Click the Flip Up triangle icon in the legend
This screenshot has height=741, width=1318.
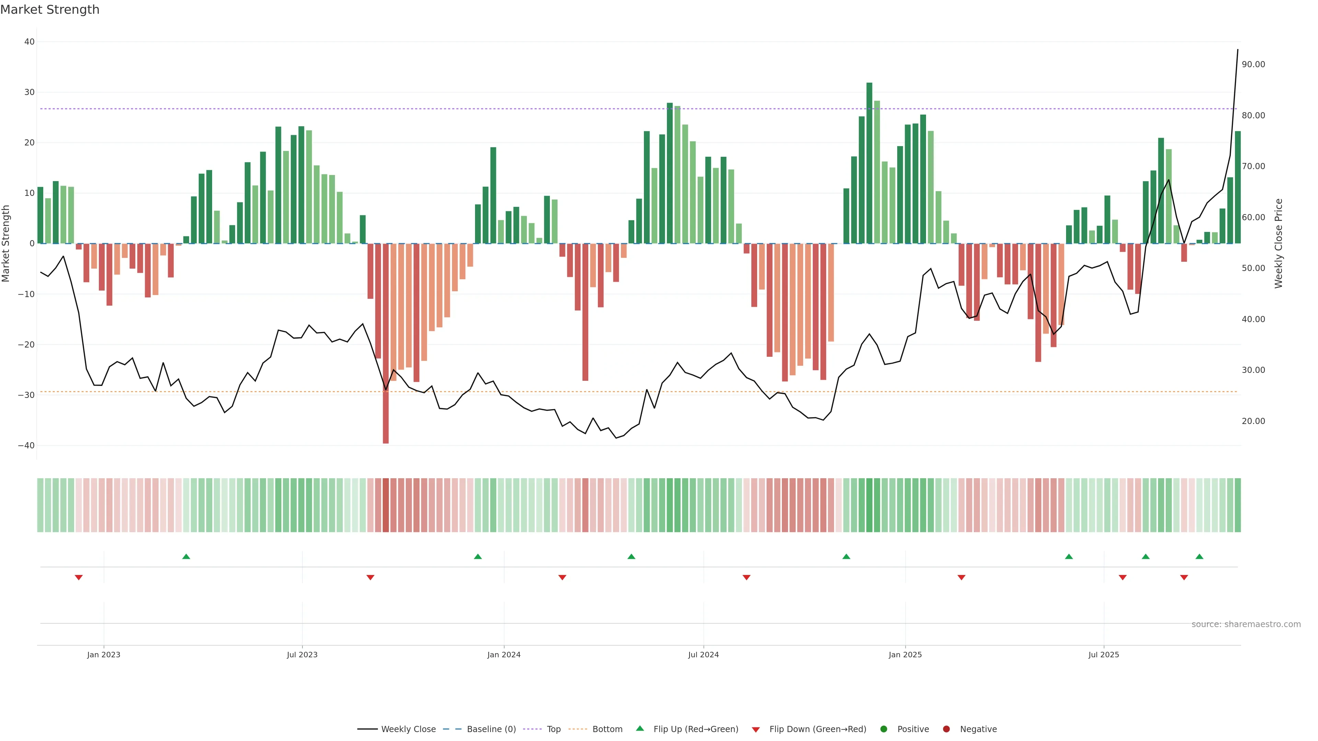tap(639, 729)
